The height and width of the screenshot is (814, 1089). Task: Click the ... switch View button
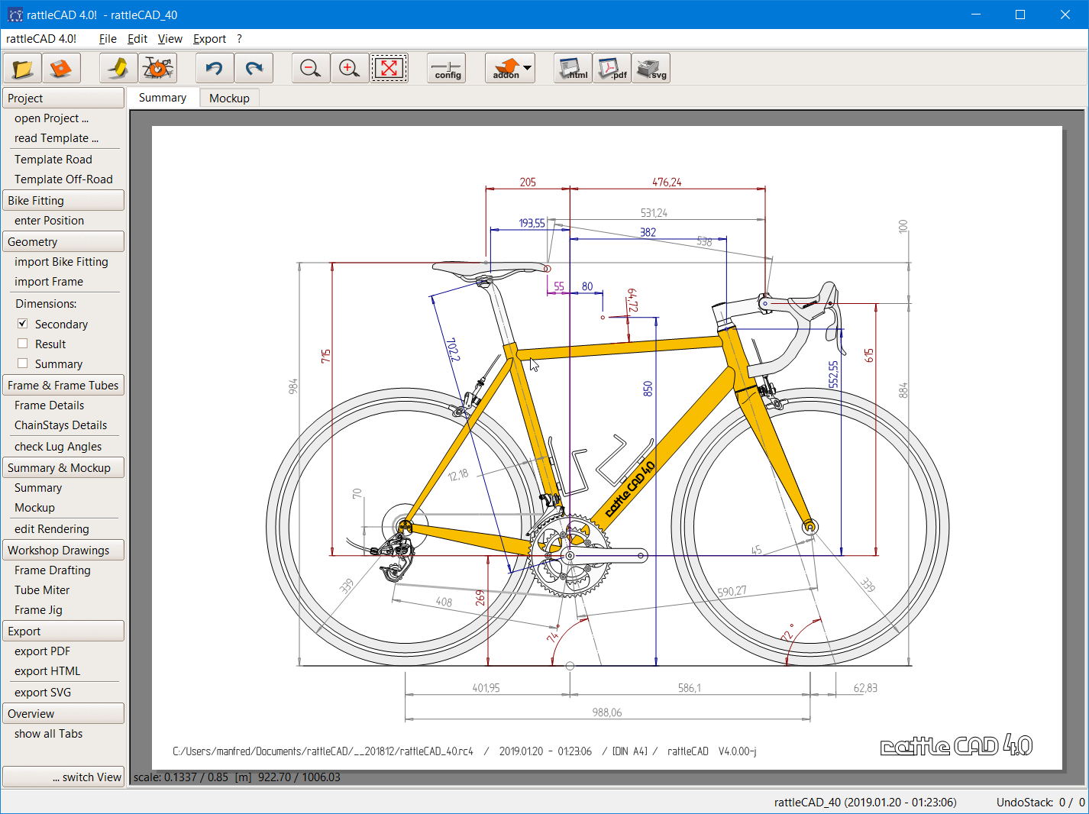pyautogui.click(x=63, y=777)
